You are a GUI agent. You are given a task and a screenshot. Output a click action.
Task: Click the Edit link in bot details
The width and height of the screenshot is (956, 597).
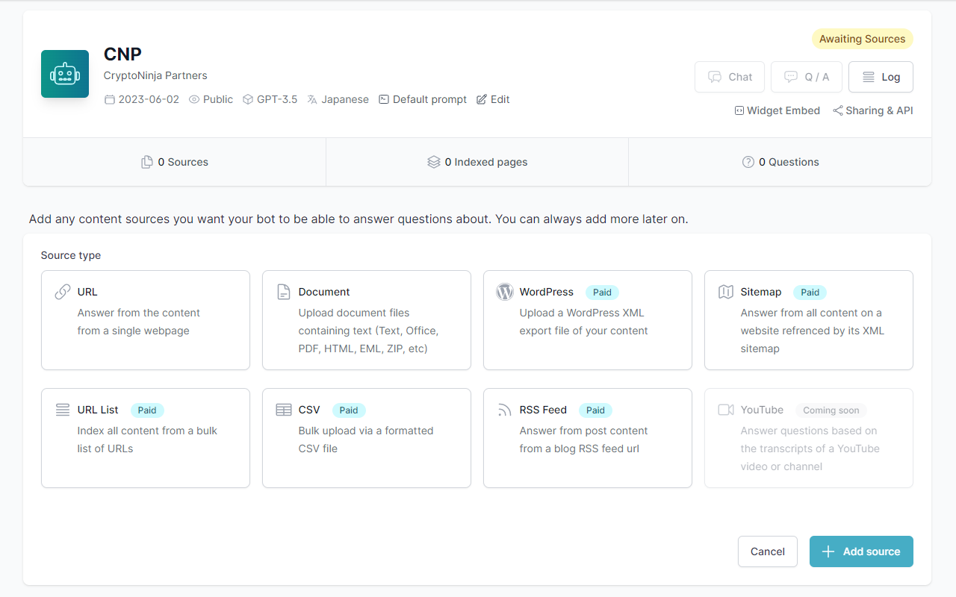pos(493,99)
